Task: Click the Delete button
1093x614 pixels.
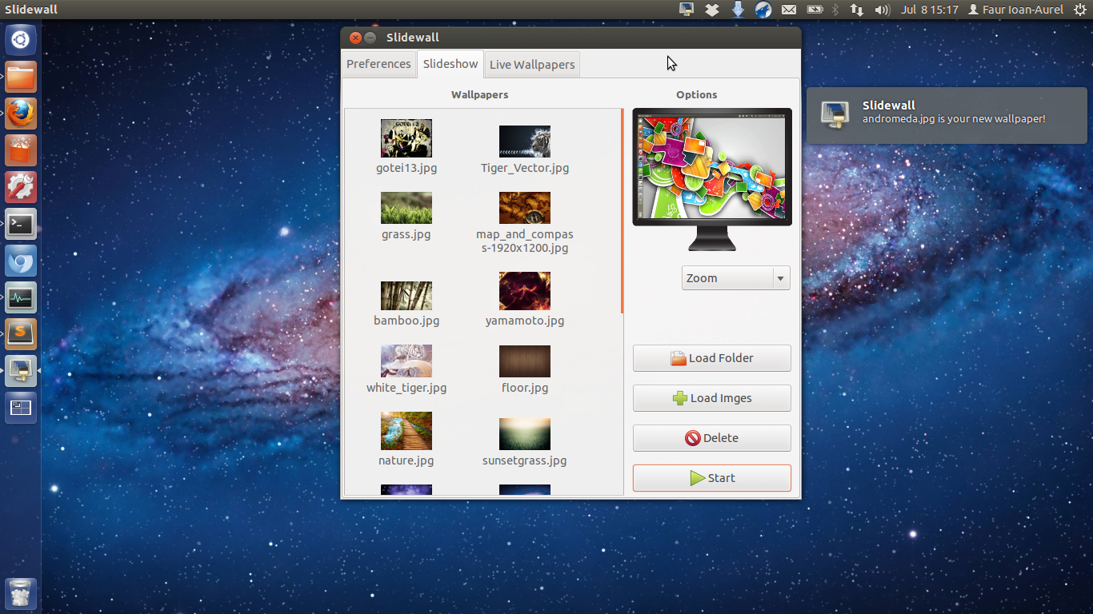Action: [711, 438]
